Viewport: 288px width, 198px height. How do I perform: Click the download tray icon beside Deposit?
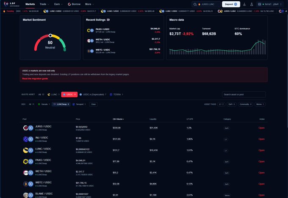point(244,4)
